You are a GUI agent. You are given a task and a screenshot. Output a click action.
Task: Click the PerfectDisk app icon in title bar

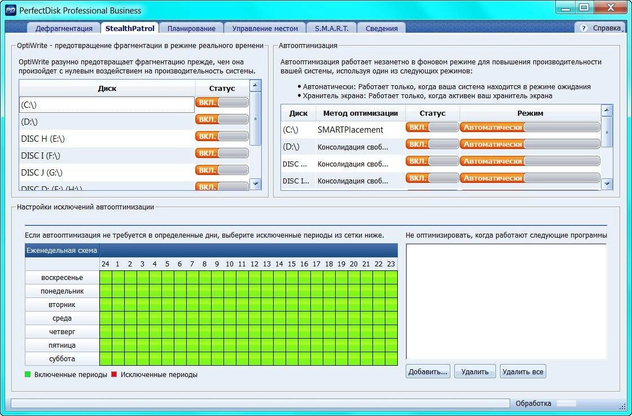coord(11,10)
